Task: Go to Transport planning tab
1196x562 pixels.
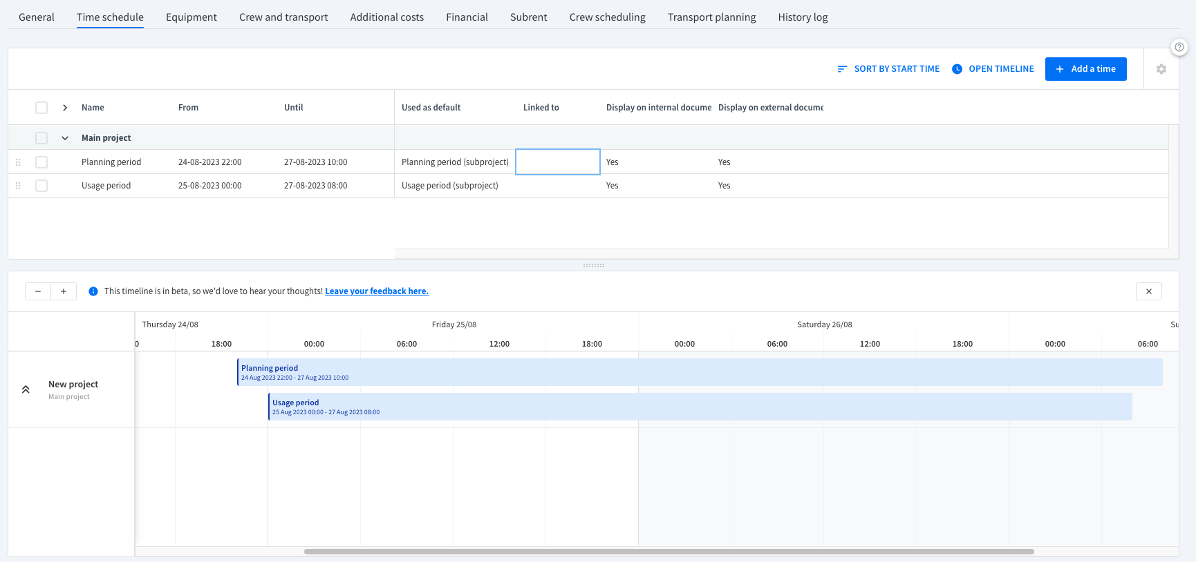Action: coord(712,17)
